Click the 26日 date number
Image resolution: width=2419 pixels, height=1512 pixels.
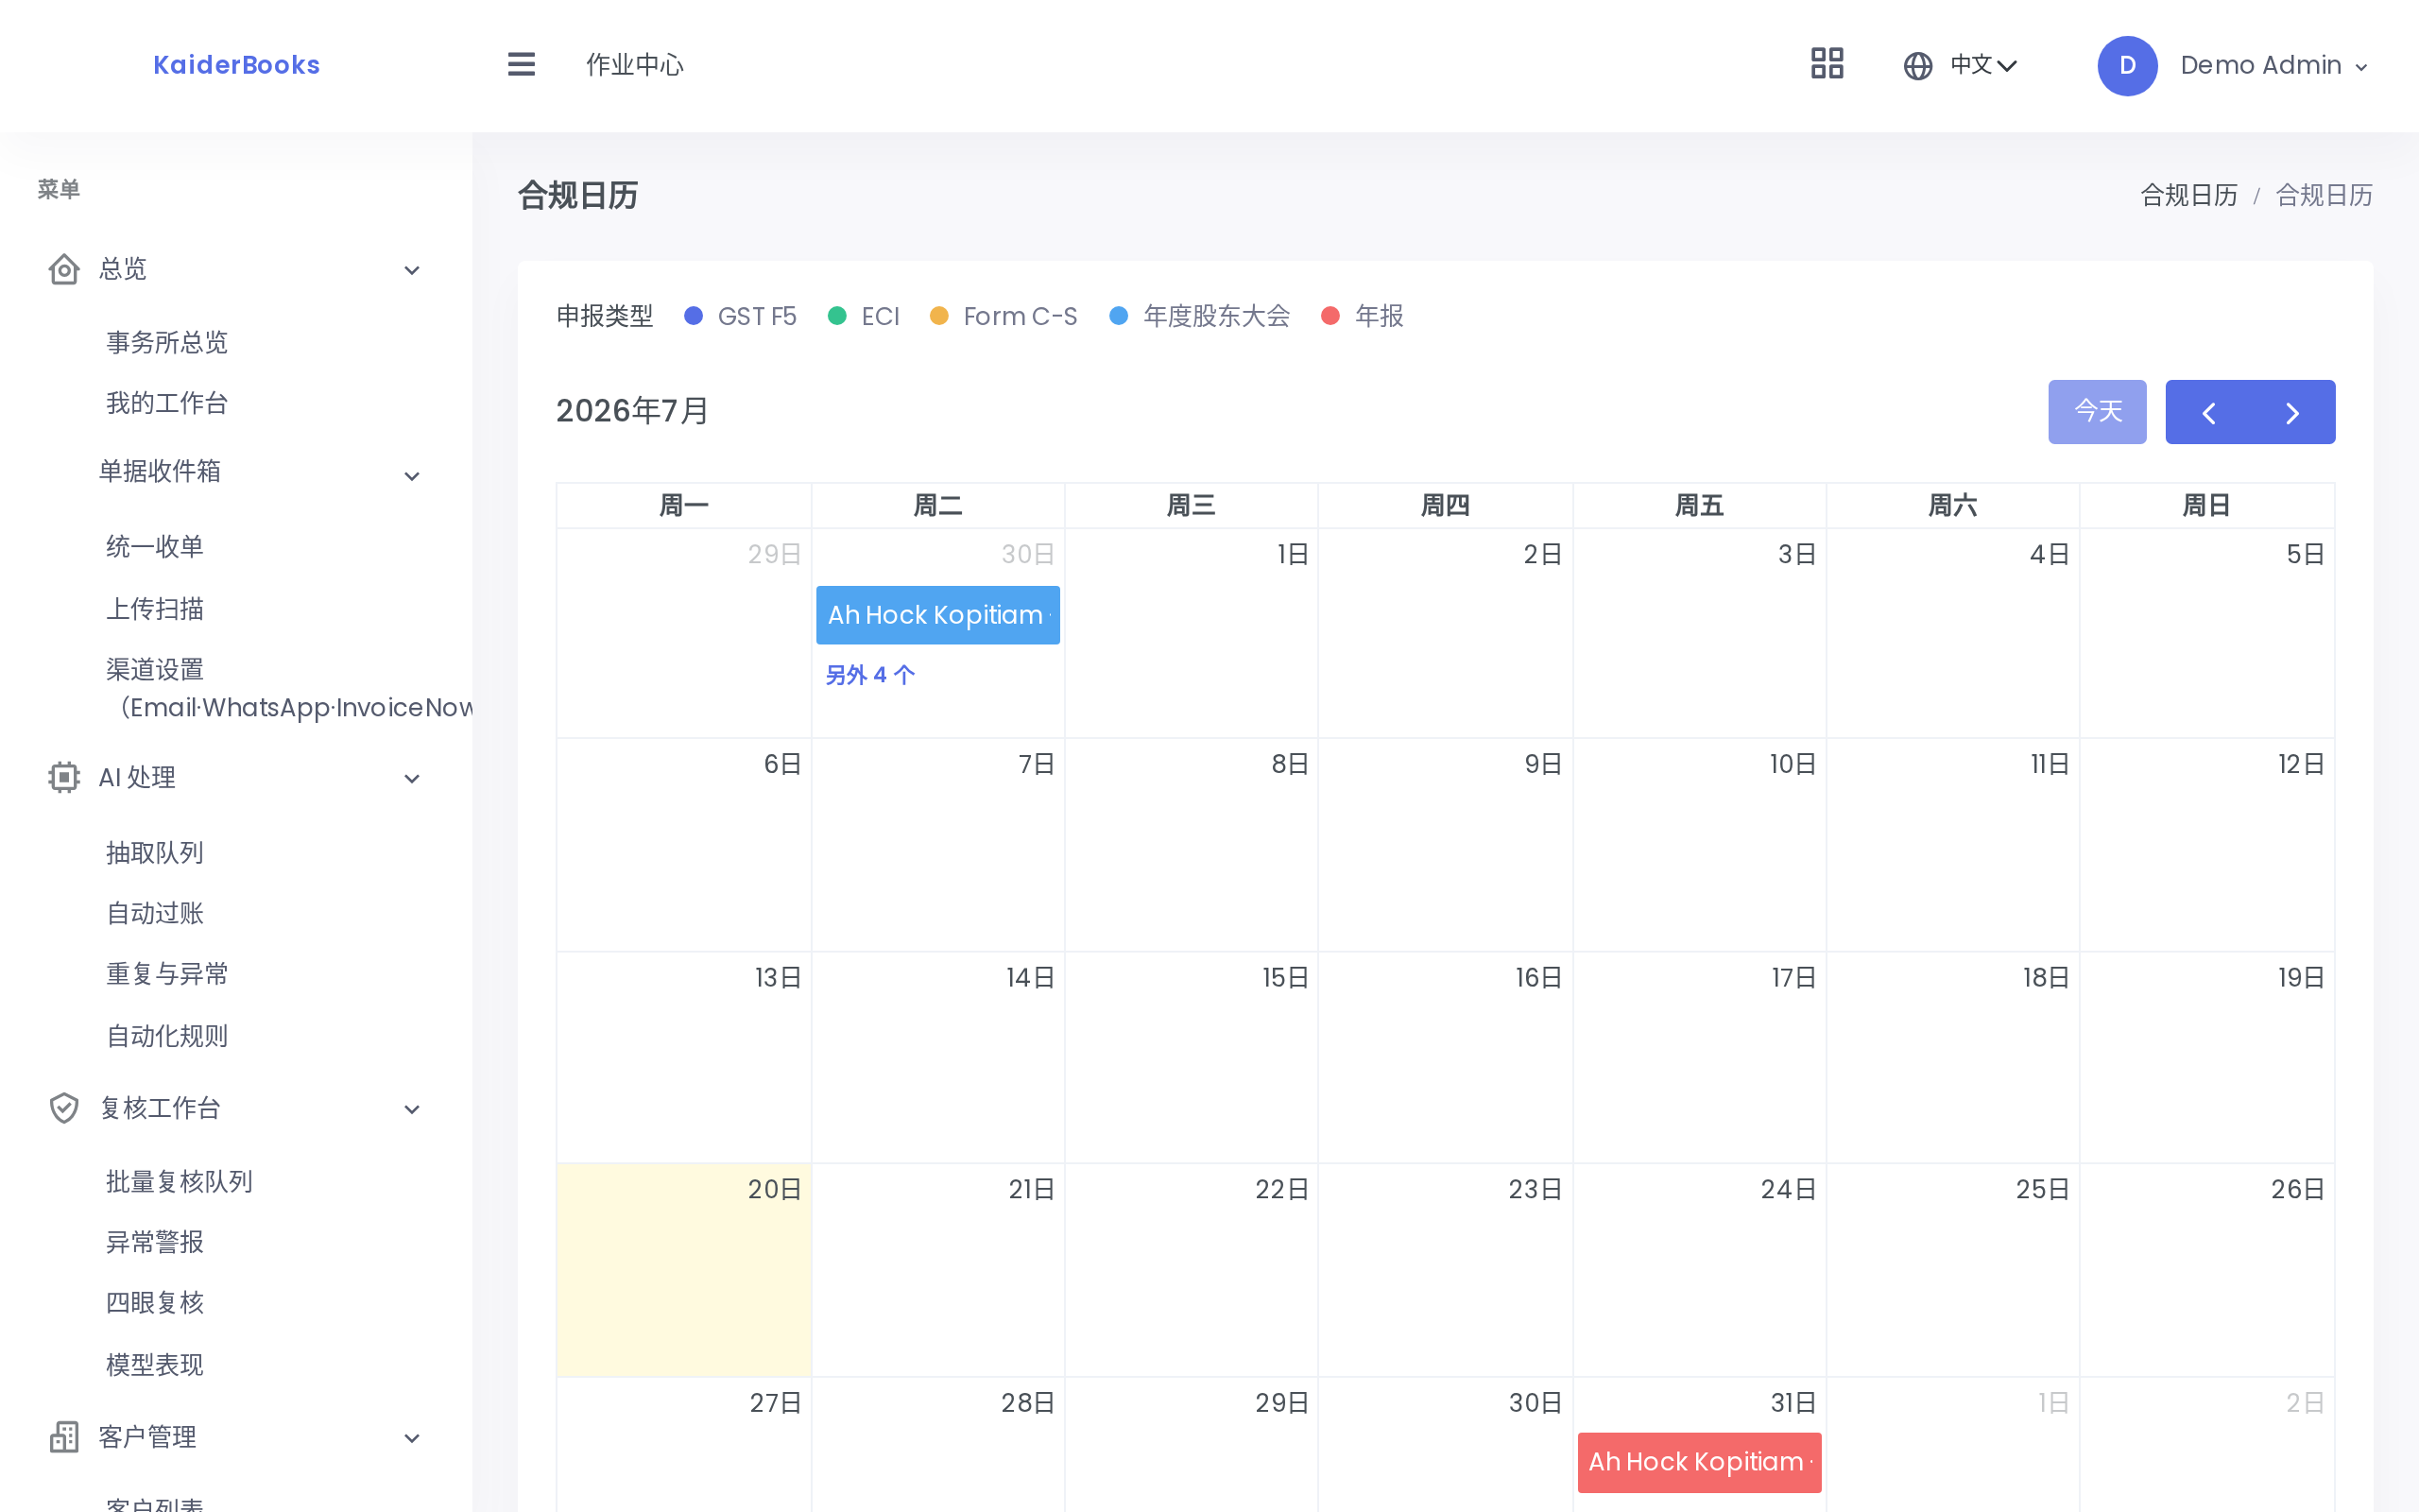2297,1190
